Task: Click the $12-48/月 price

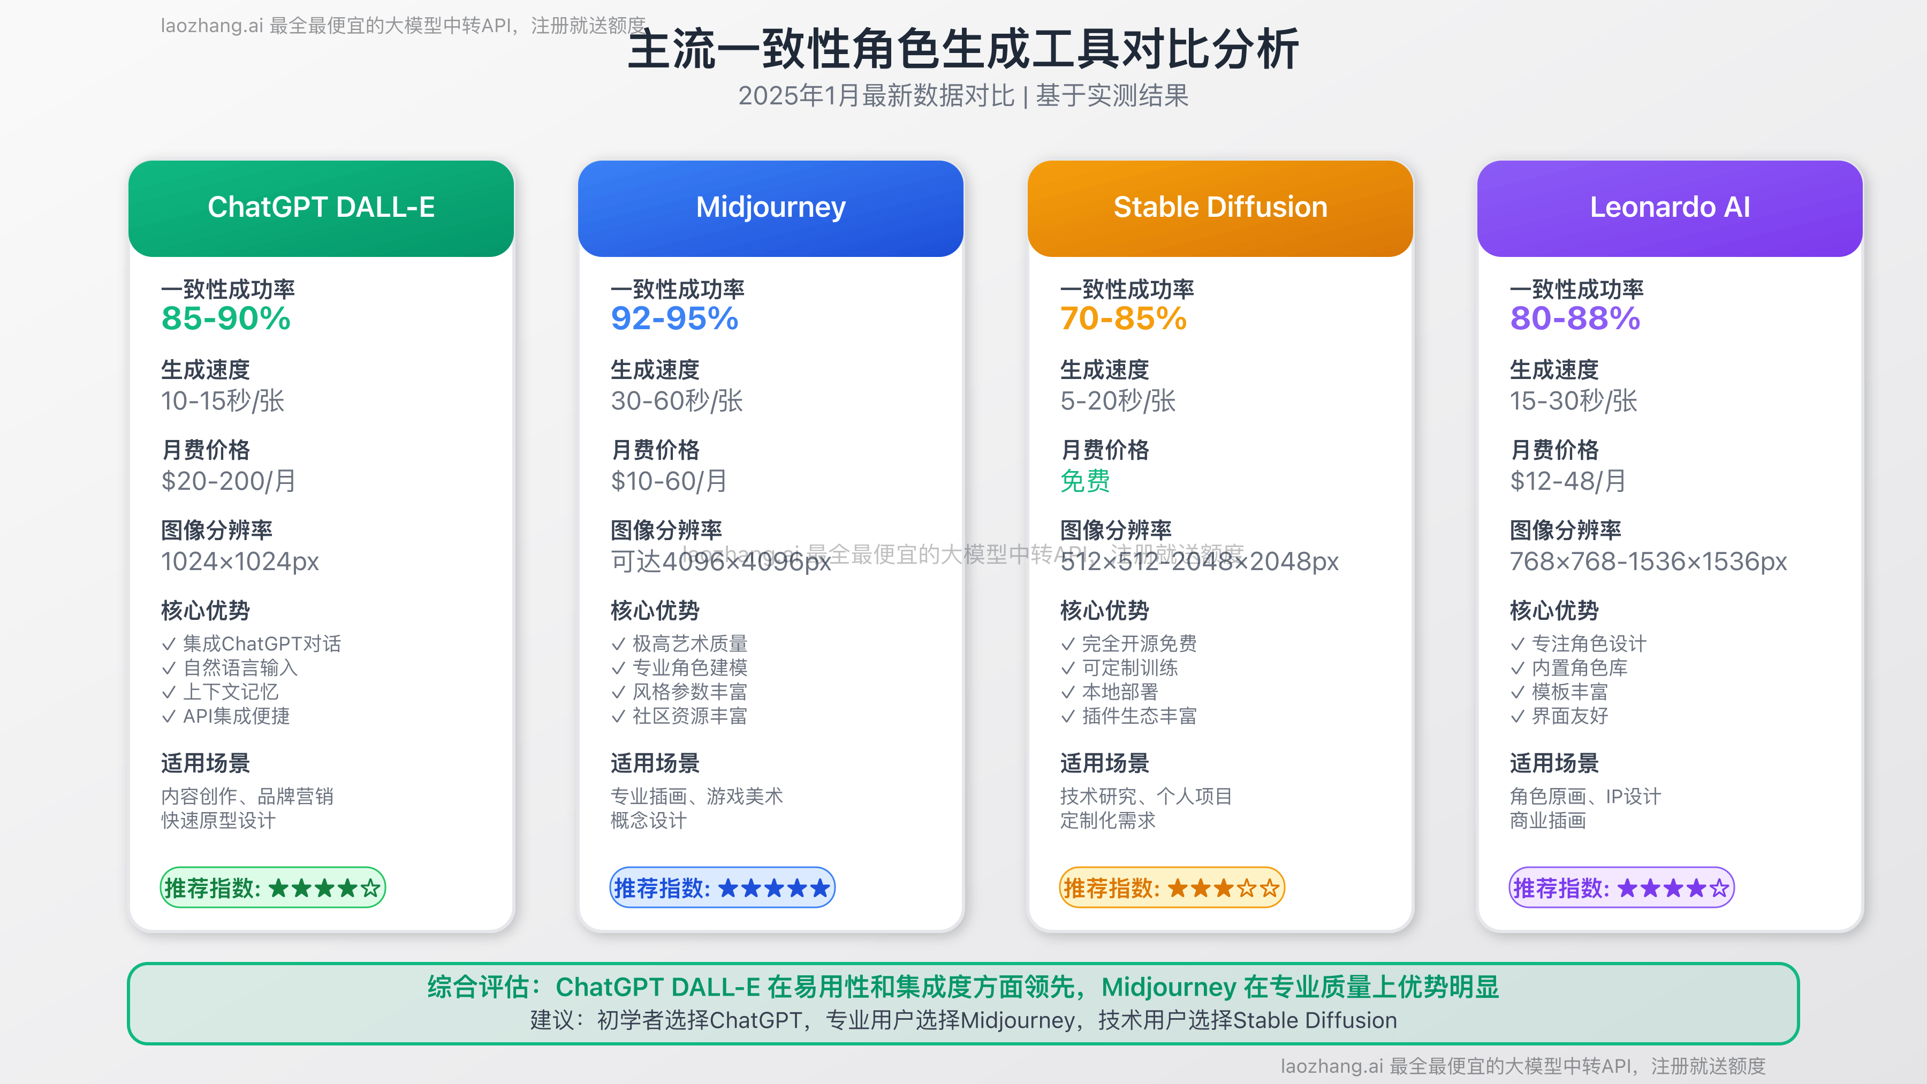Action: (1569, 481)
